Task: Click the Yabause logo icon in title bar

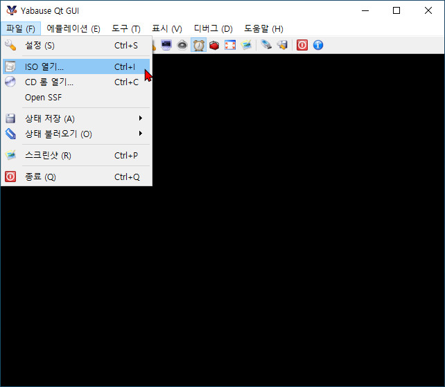Action: click(x=12, y=10)
